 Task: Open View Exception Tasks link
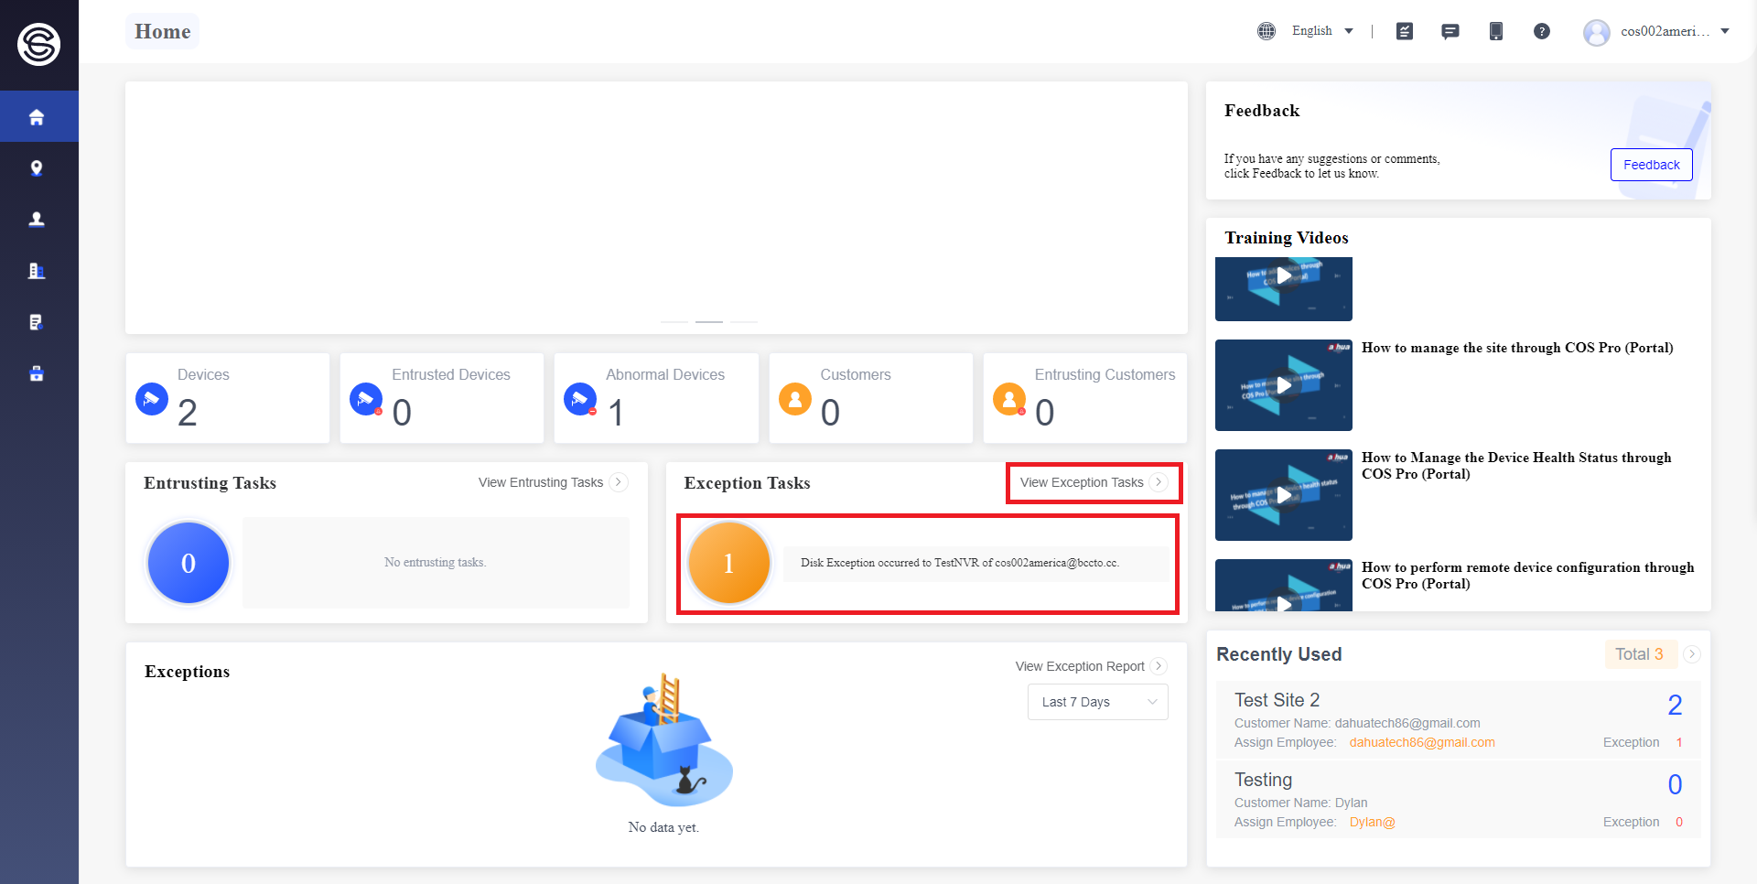tap(1082, 482)
